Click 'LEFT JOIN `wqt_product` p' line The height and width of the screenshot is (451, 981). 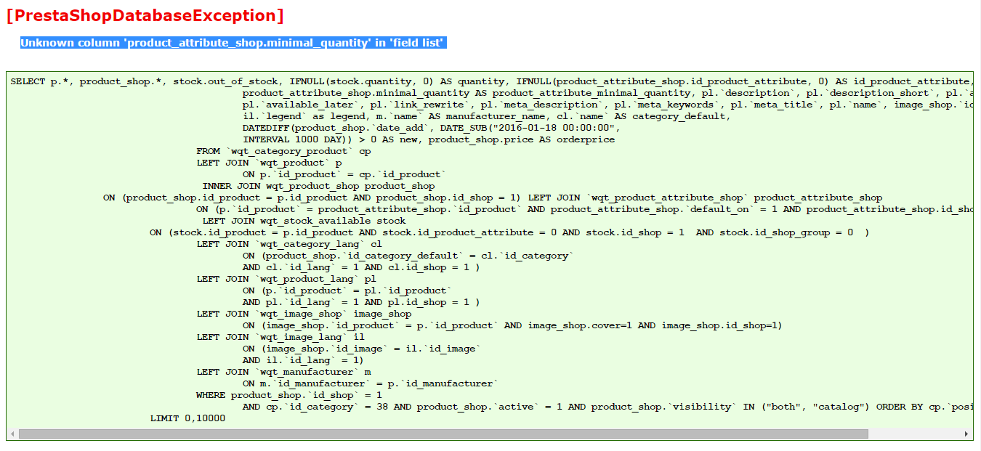point(269,163)
